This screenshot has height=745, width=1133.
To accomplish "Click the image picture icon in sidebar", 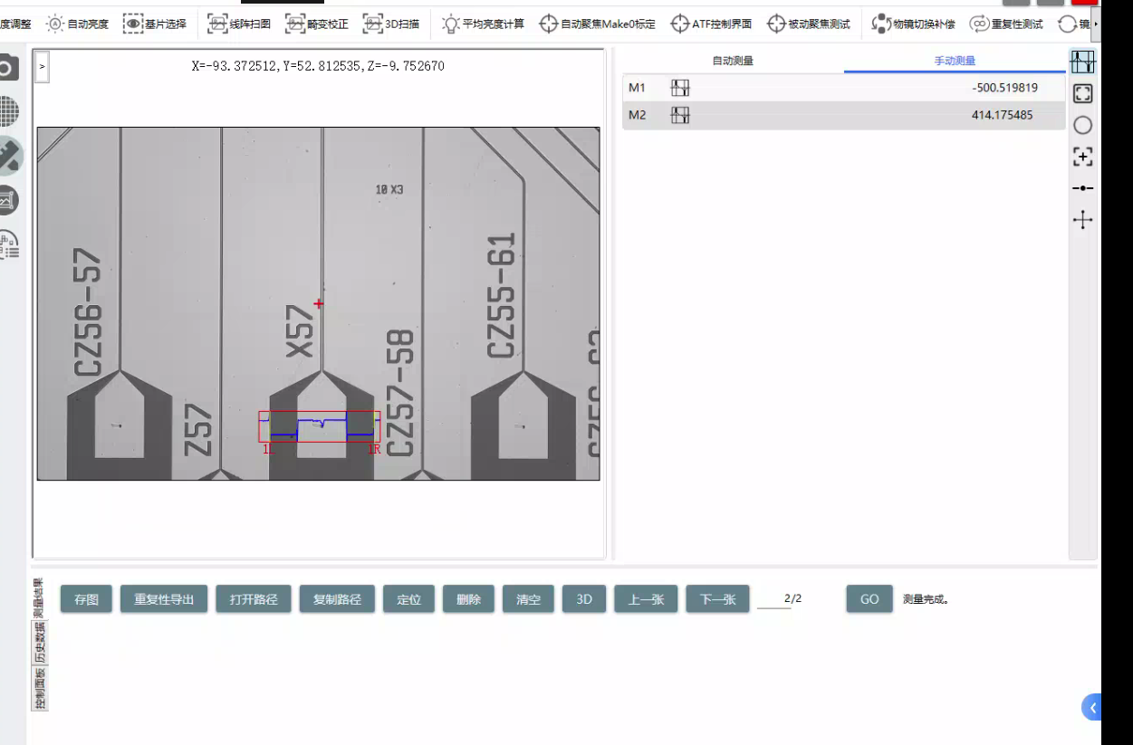I will pos(6,200).
